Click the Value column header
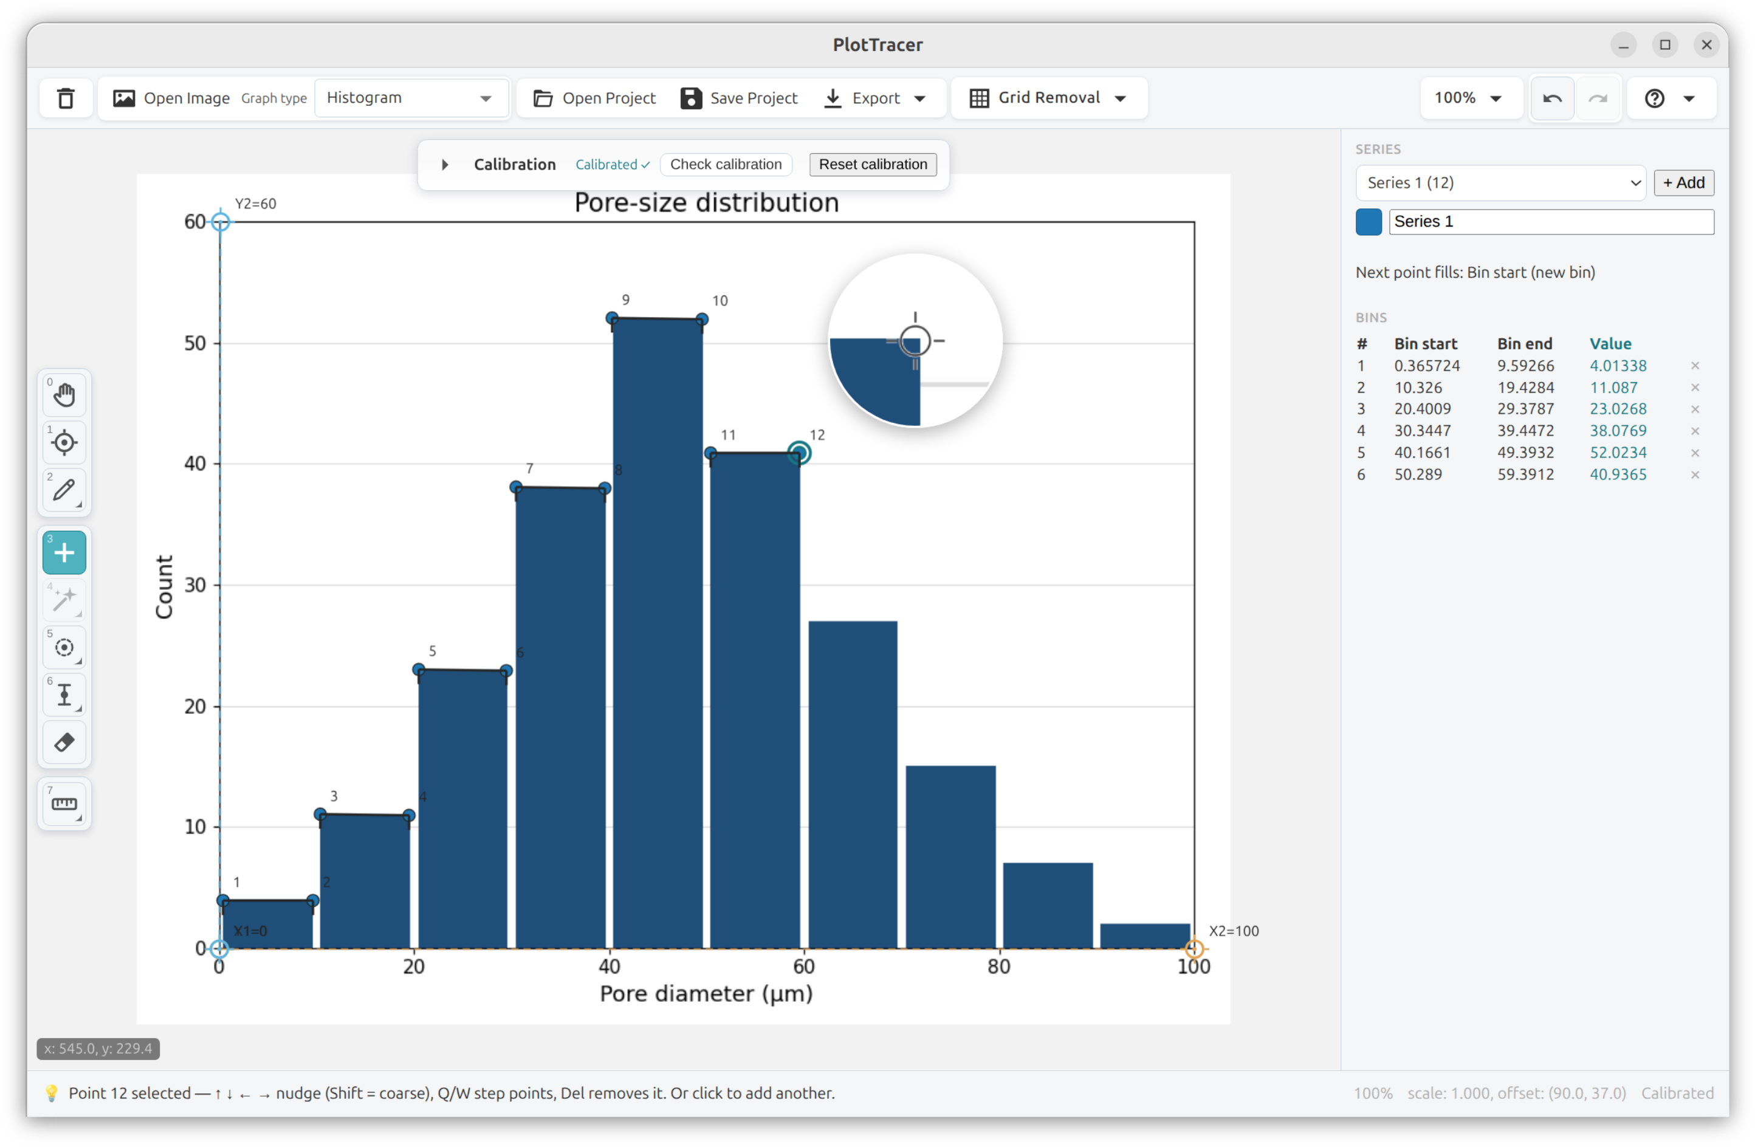Screen dimensions: 1755x1147 point(1610,344)
